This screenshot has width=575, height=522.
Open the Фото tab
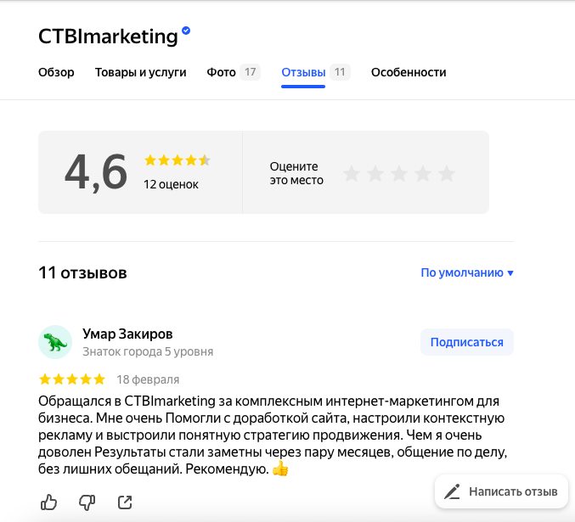coord(234,72)
